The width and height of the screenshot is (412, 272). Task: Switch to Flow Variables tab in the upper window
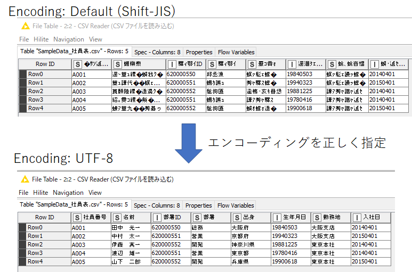tap(236, 52)
